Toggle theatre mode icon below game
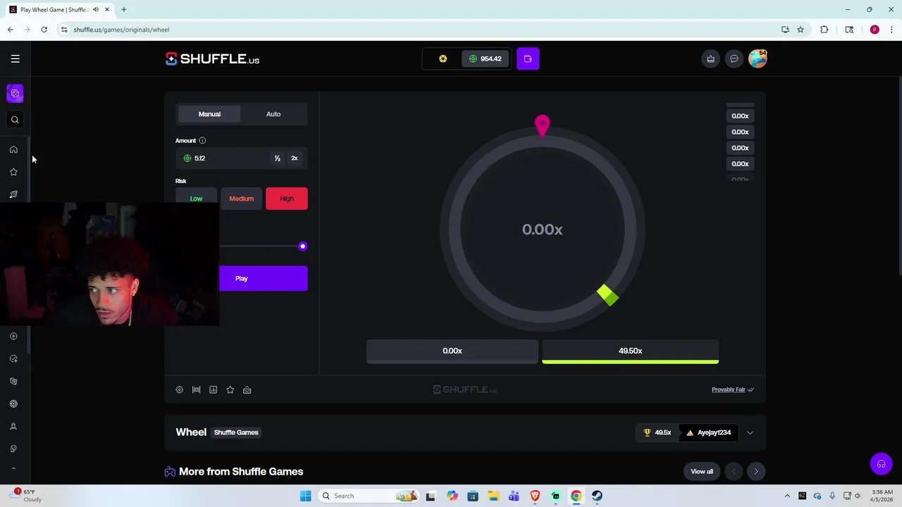 click(x=196, y=389)
